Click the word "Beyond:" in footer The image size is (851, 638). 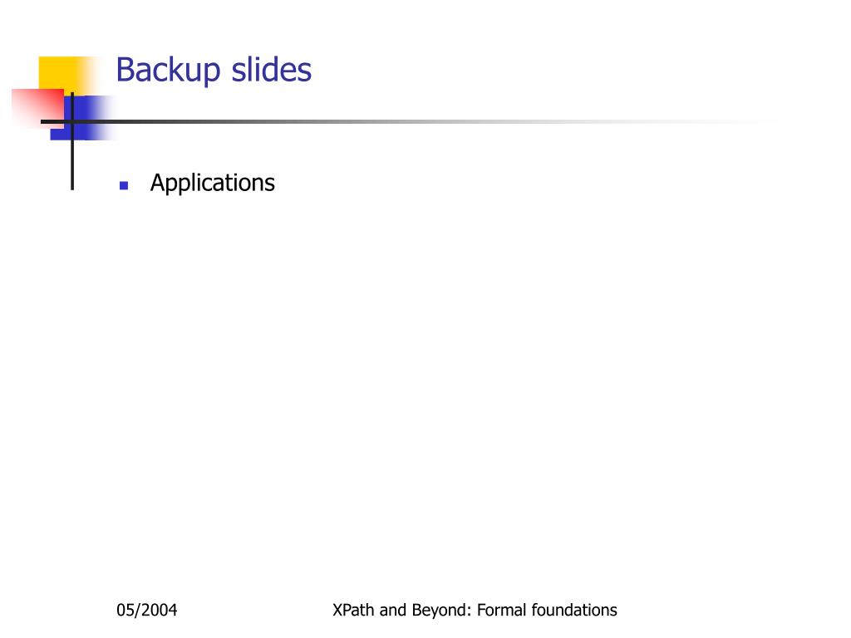pos(442,610)
